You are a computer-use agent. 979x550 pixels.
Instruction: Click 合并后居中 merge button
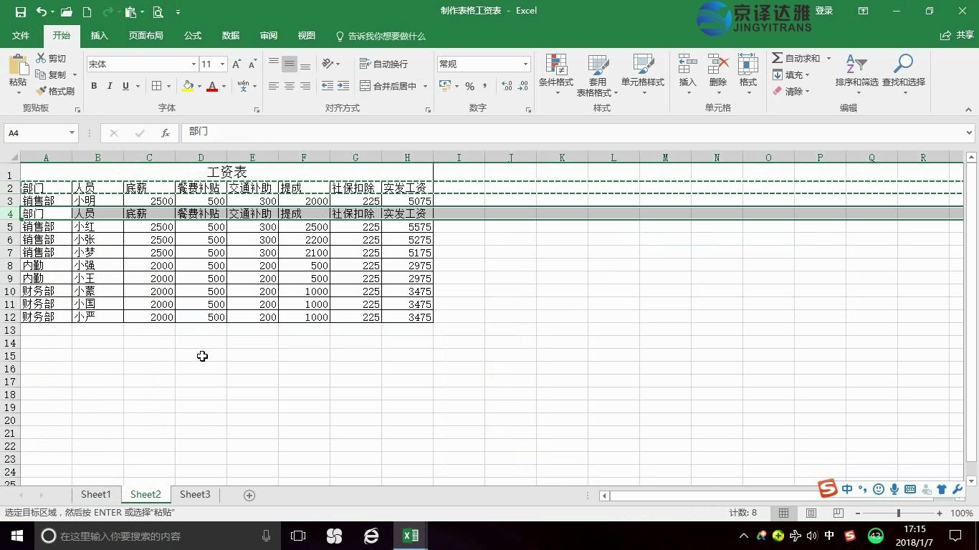(388, 86)
